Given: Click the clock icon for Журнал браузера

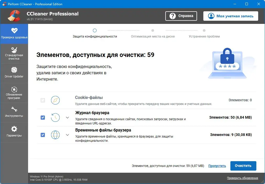Looking at the screenshot, I should click(x=55, y=117).
